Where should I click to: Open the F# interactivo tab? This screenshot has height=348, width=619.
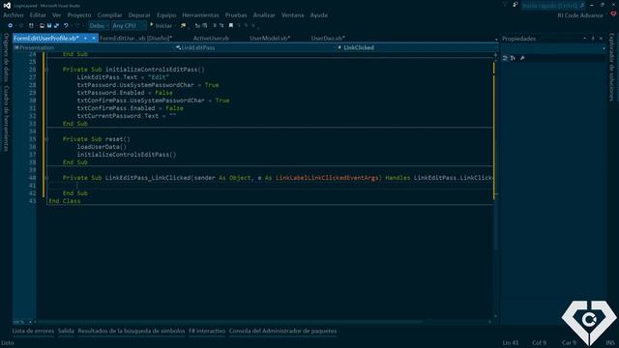coord(207,331)
